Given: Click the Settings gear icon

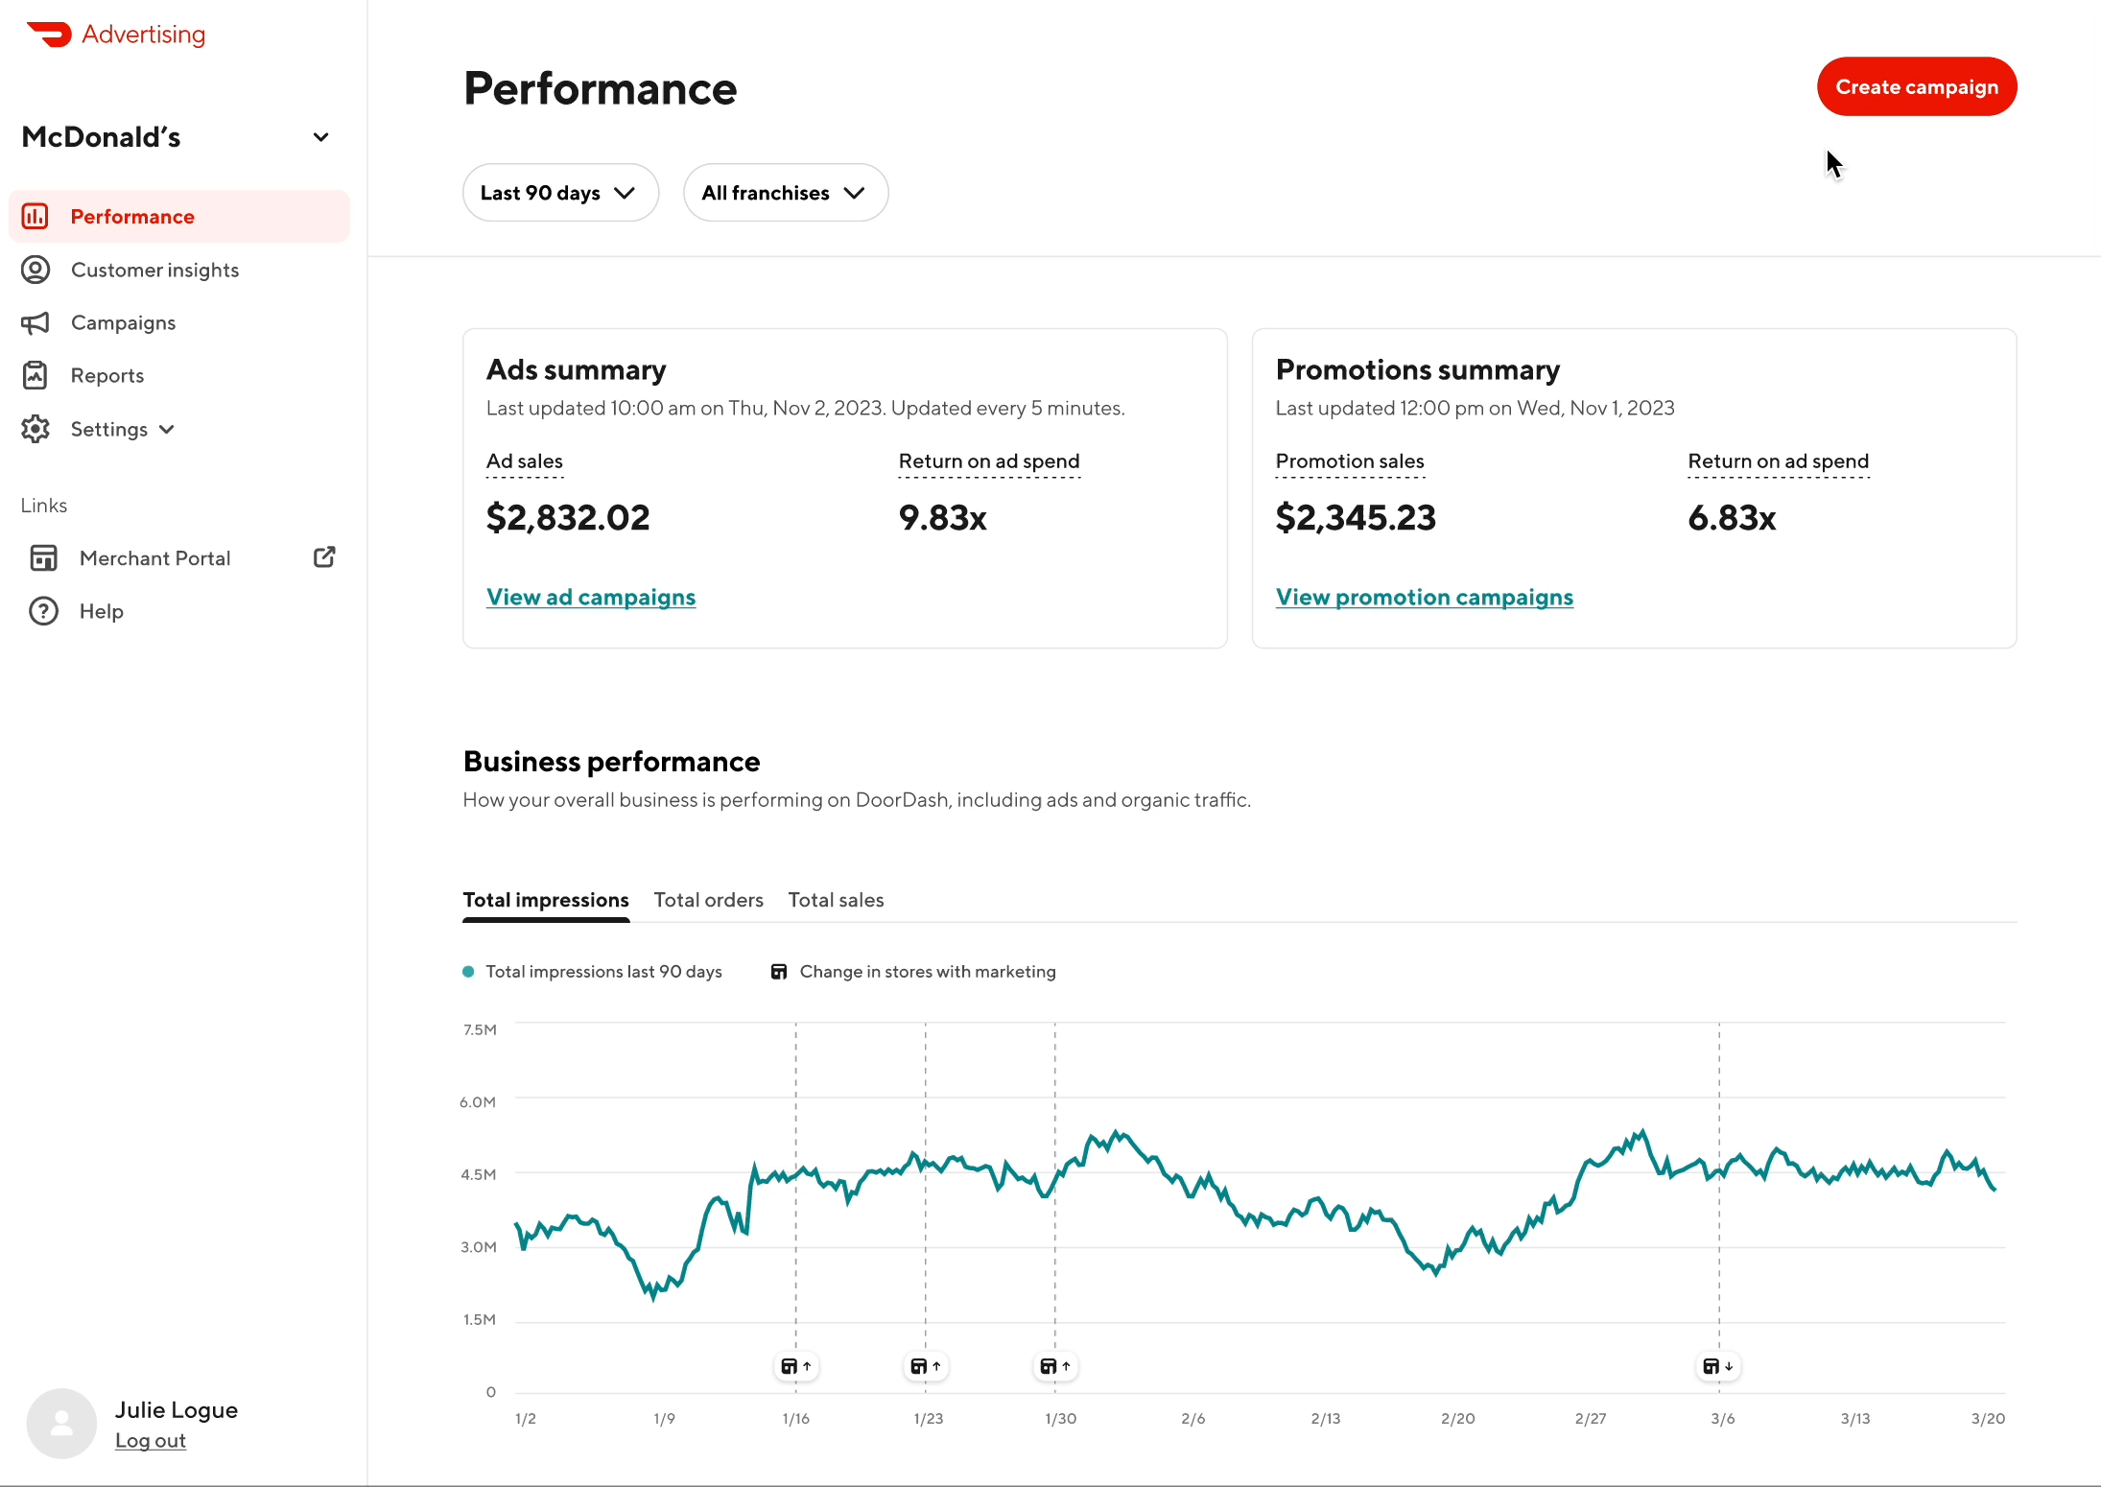Looking at the screenshot, I should point(35,429).
